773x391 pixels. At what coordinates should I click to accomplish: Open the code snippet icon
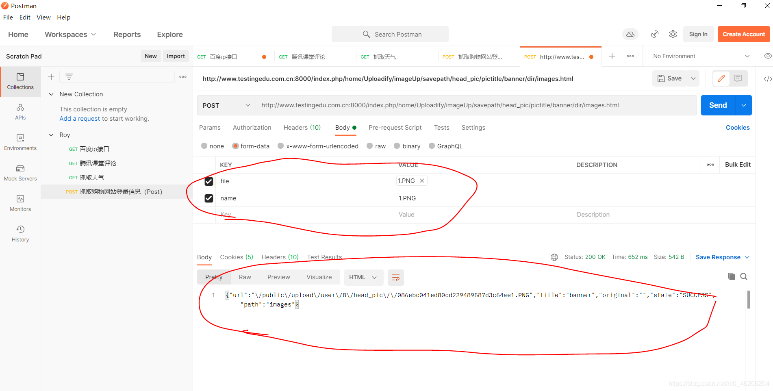(768, 79)
